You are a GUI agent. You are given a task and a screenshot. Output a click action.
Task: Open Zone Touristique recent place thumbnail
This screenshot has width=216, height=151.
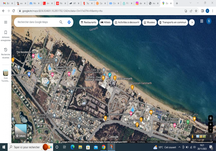(x=6, y=73)
